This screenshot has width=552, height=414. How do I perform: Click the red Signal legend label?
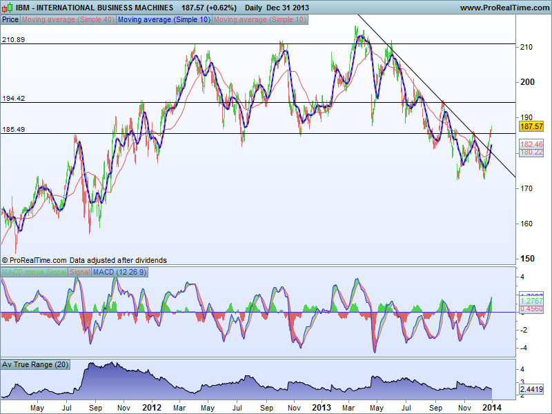[79, 272]
